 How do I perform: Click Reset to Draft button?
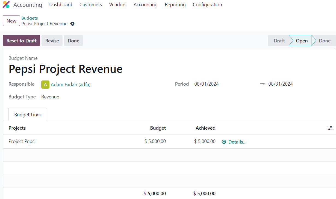tap(22, 41)
